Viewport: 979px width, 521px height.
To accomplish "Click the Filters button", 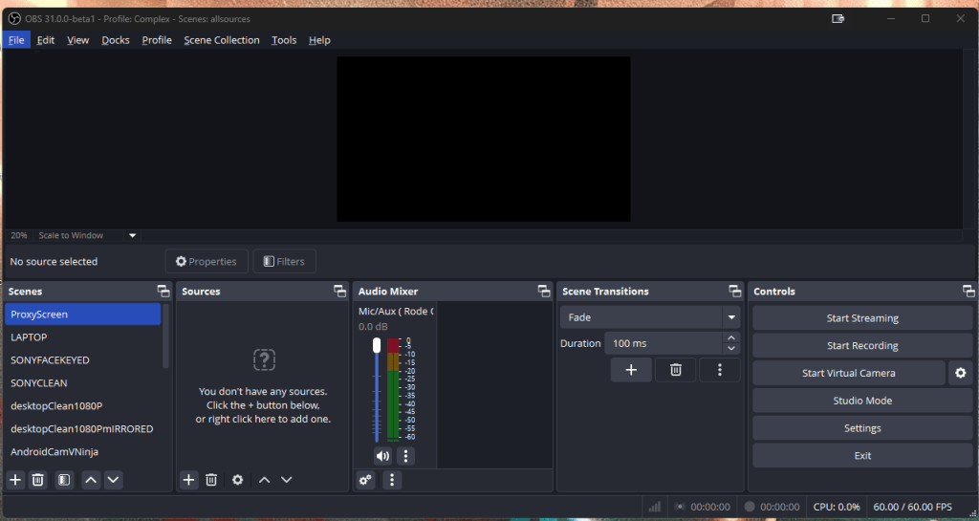I will [284, 261].
